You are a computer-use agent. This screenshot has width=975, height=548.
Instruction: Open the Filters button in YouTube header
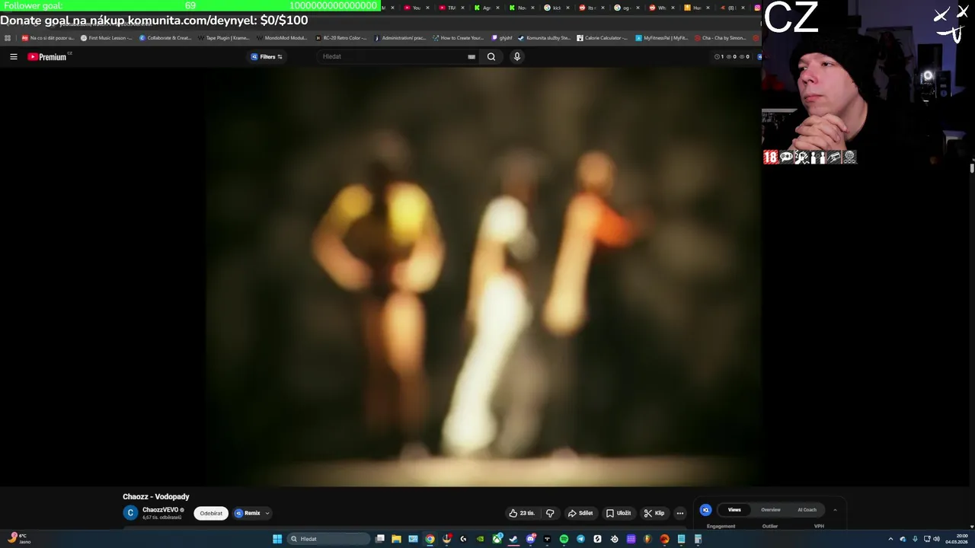(x=267, y=56)
